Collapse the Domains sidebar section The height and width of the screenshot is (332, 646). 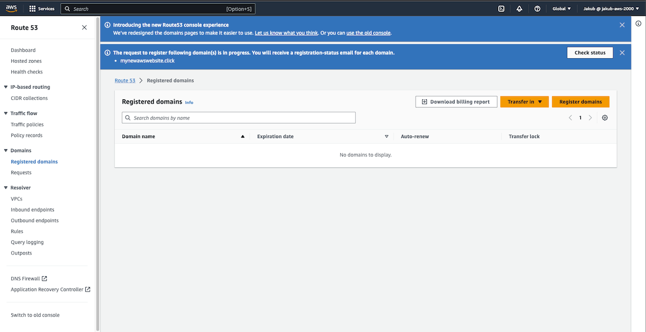[6, 150]
